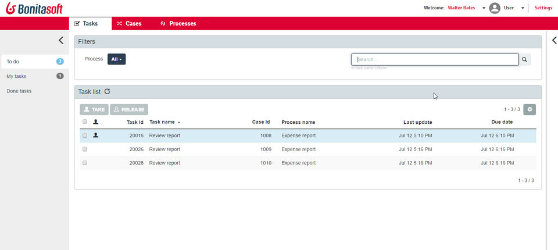Check the box for task 20028
The image size is (558, 250).
[85, 163]
